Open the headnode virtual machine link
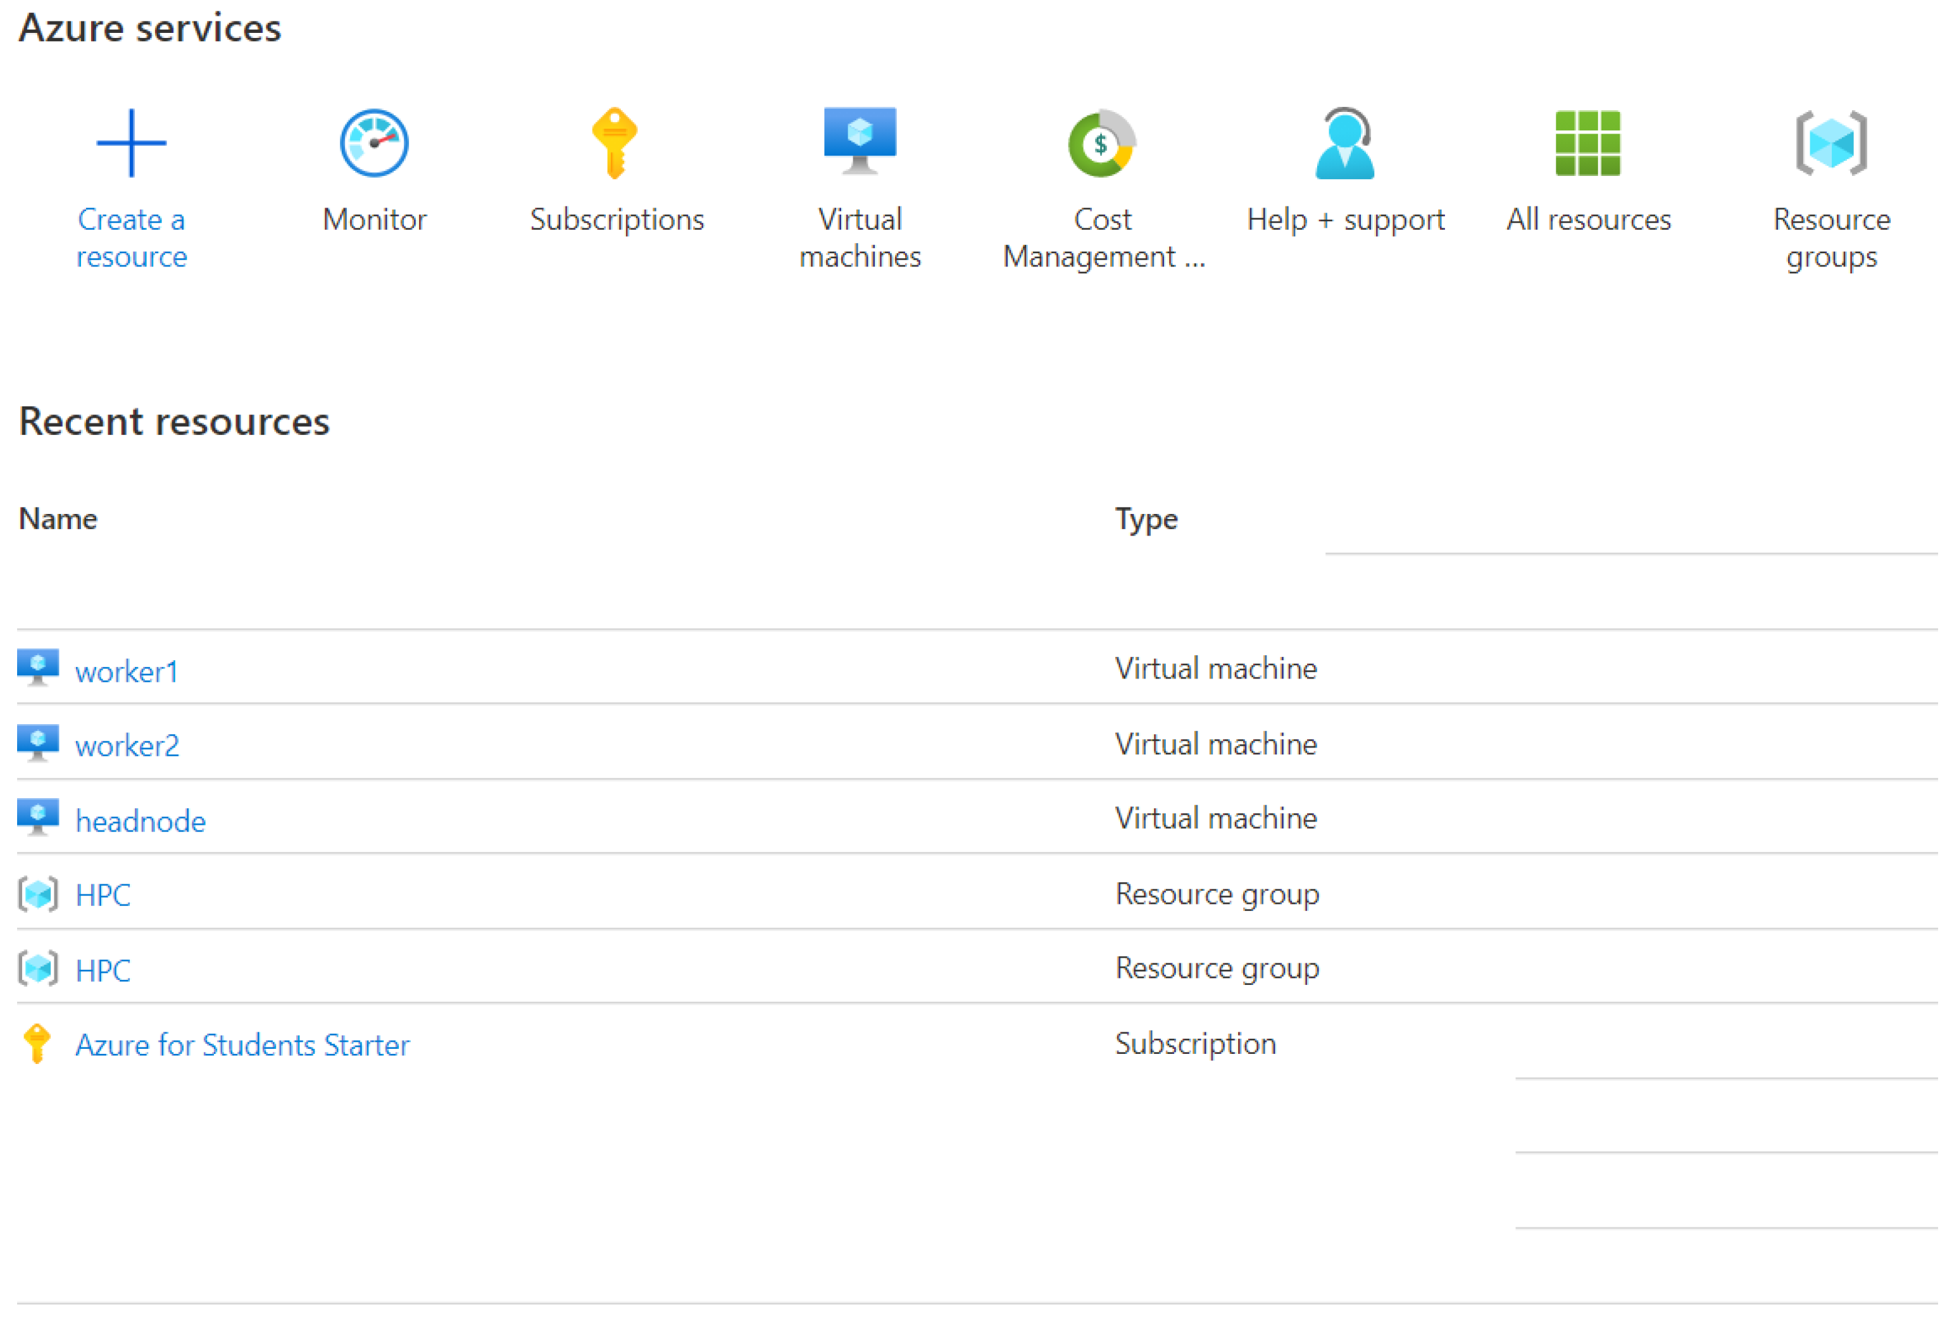 [x=141, y=821]
